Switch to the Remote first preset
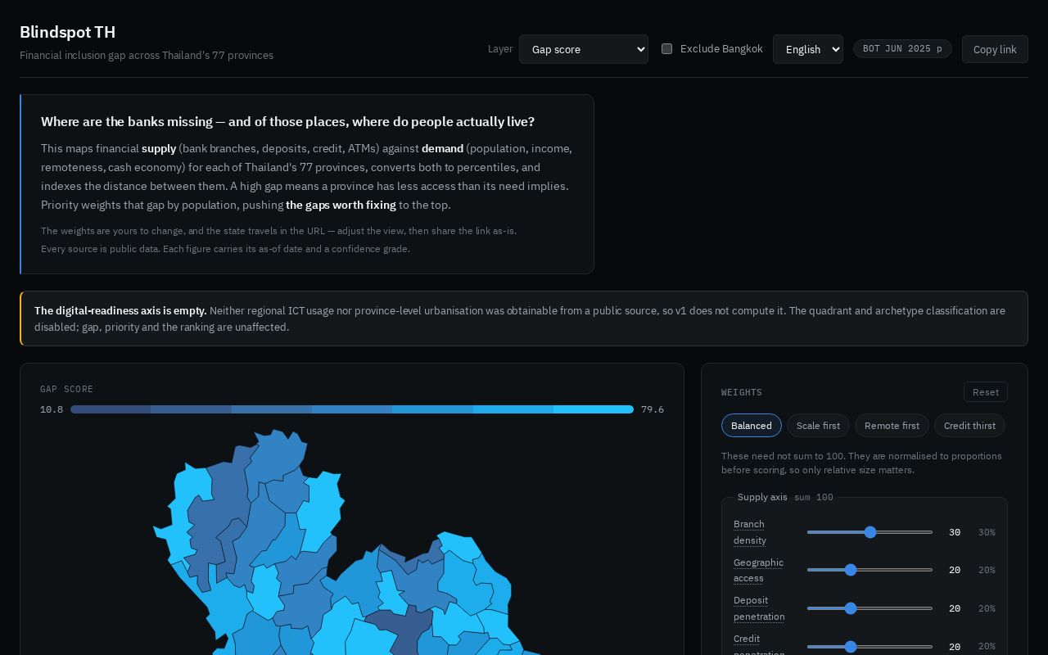The width and height of the screenshot is (1048, 655). [892, 426]
